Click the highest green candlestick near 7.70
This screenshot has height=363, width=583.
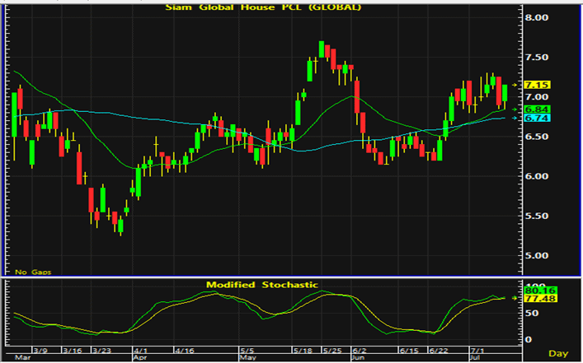(322, 49)
